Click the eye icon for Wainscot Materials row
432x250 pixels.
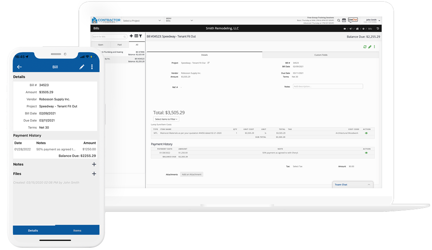[x=366, y=133]
